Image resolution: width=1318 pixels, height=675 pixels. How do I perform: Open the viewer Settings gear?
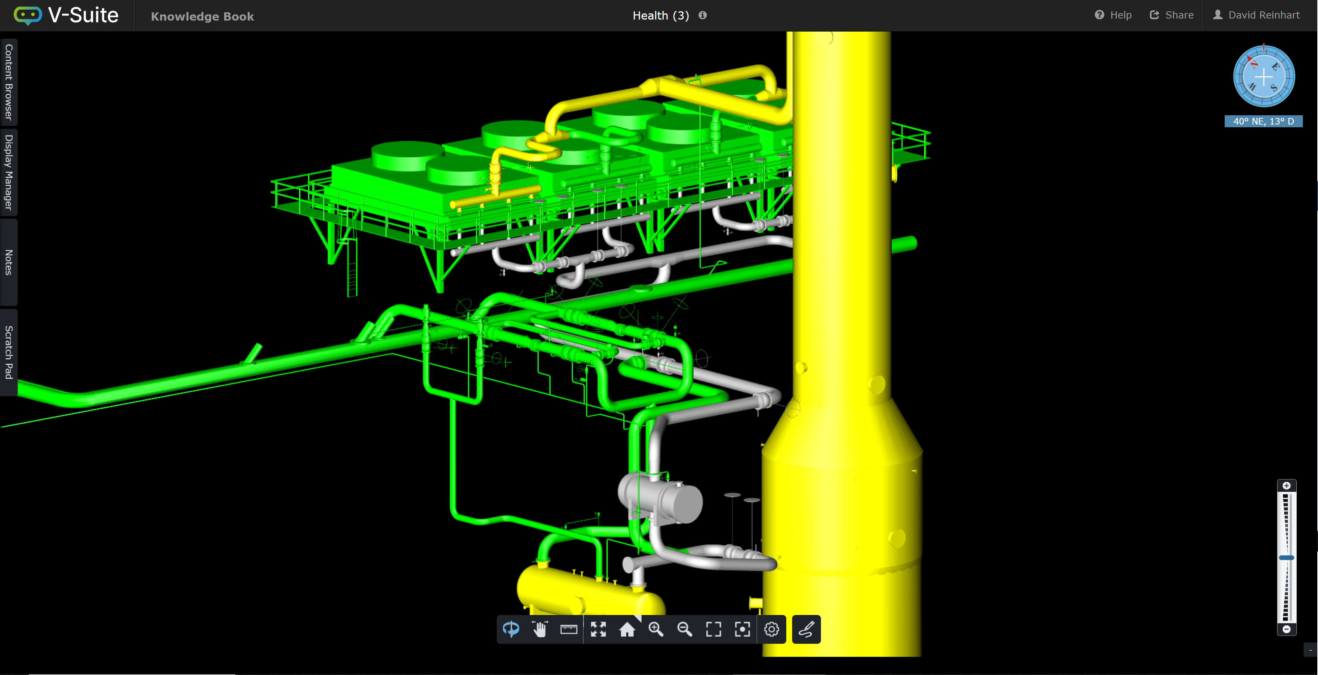pyautogui.click(x=772, y=629)
